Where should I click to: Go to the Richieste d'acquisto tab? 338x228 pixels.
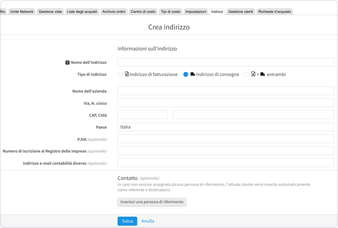click(x=275, y=12)
